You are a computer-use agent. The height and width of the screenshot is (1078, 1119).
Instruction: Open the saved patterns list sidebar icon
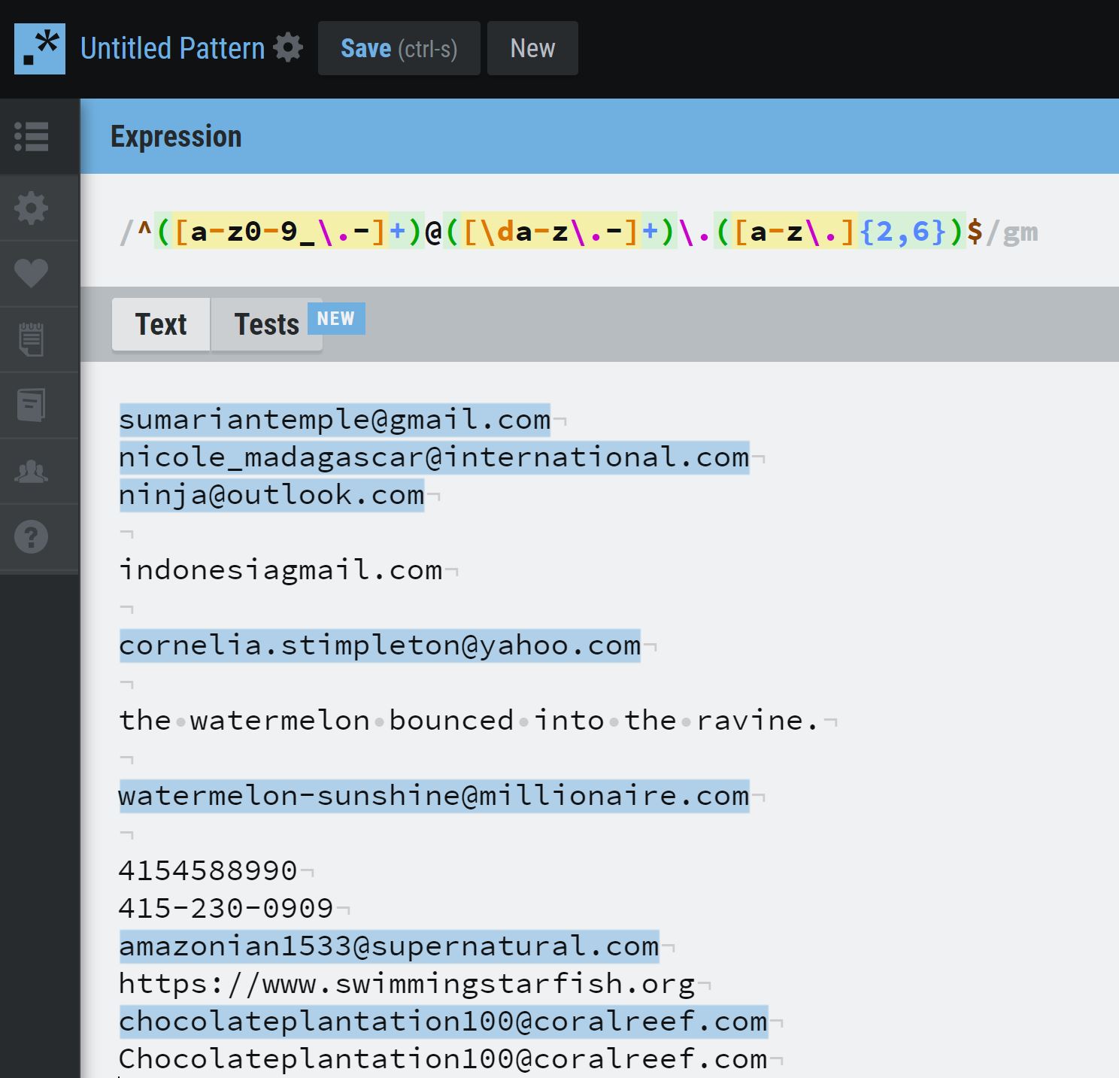point(30,138)
